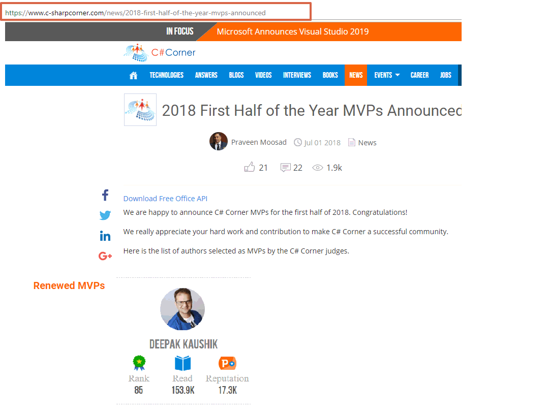The width and height of the screenshot is (547, 414).
Task: Click the green Rank badge icon
Action: (139, 363)
